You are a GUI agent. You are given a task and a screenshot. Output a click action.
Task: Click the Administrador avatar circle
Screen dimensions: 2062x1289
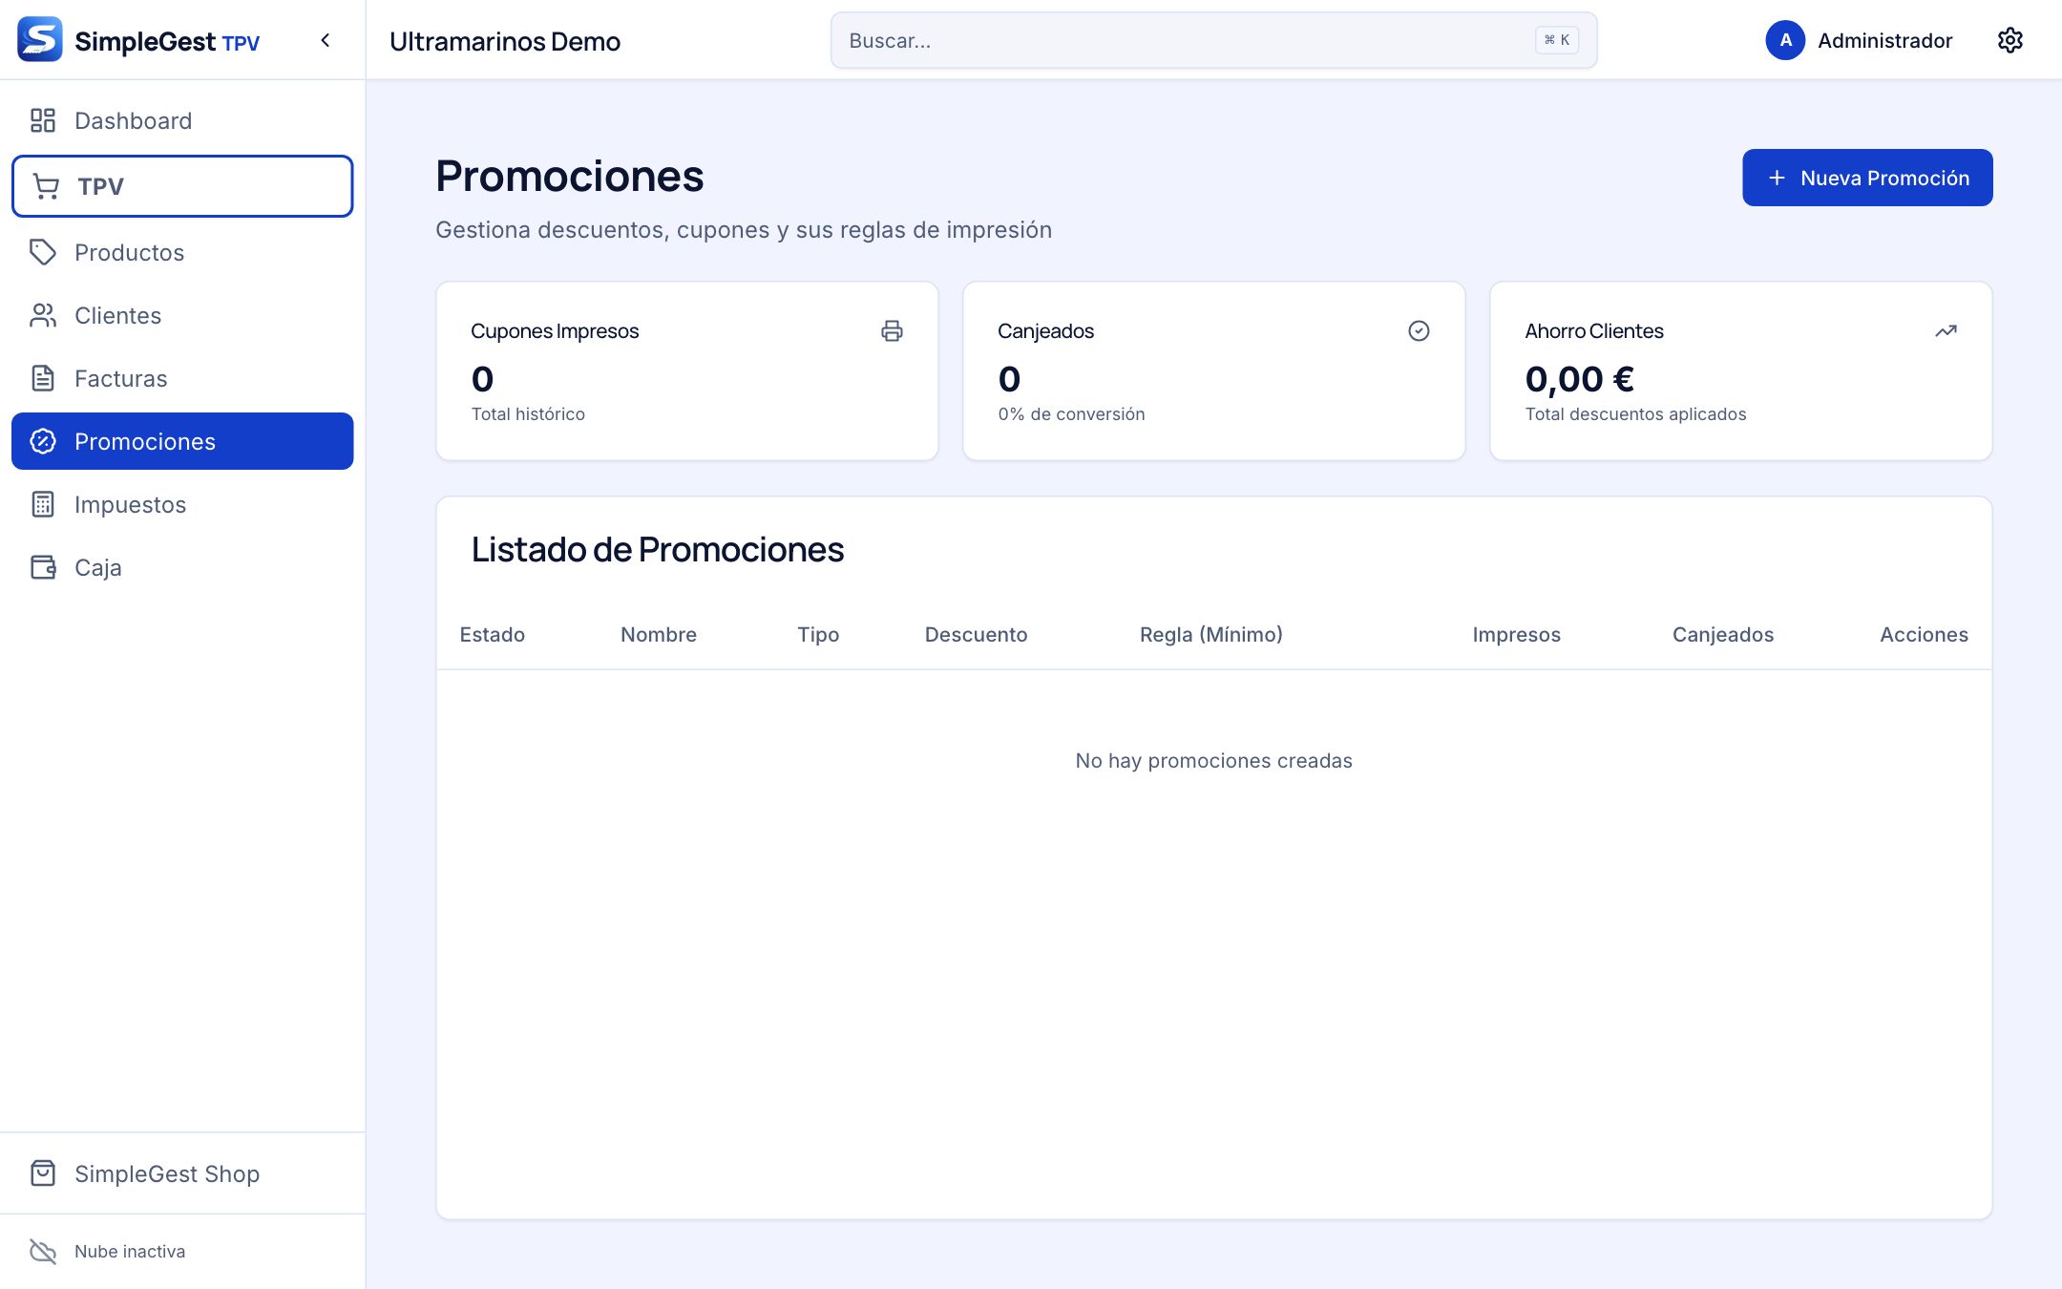(1785, 40)
